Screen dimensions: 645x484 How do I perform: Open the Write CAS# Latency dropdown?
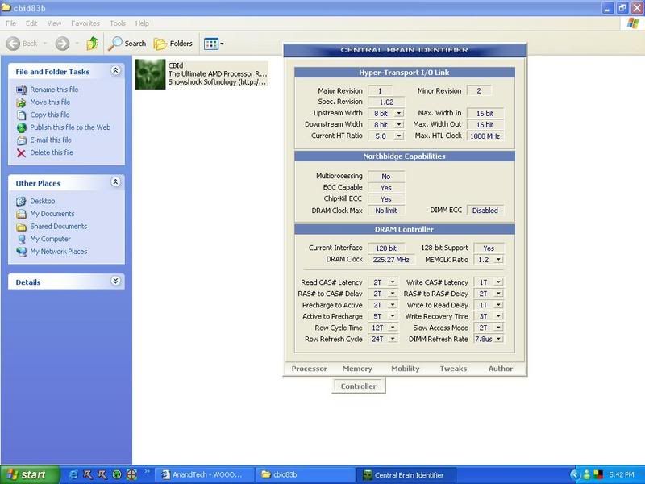tap(498, 282)
